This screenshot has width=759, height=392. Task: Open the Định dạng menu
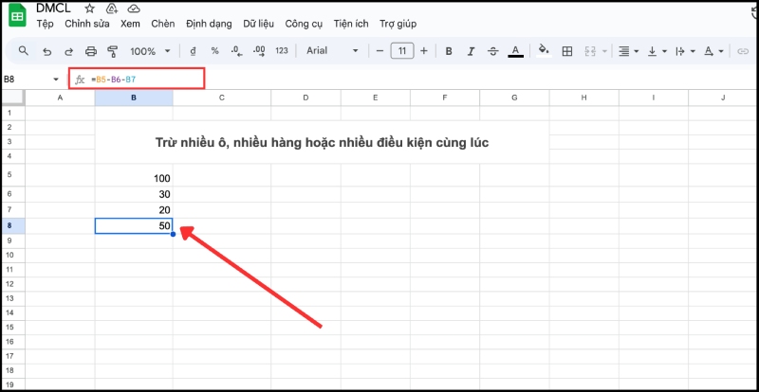pos(209,24)
